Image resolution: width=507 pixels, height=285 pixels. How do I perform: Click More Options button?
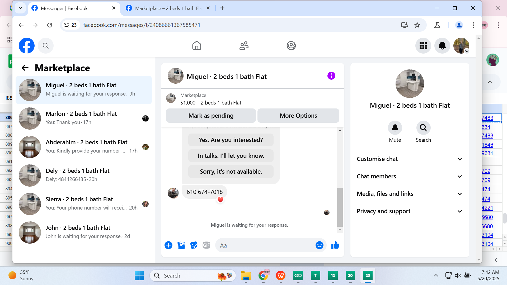coord(298,116)
